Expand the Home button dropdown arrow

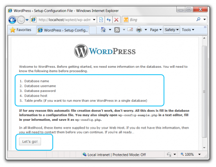point(110,30)
